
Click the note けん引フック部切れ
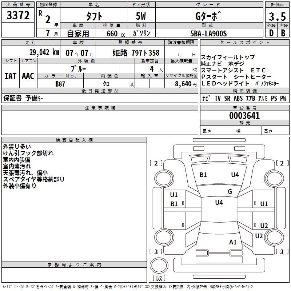28,153
